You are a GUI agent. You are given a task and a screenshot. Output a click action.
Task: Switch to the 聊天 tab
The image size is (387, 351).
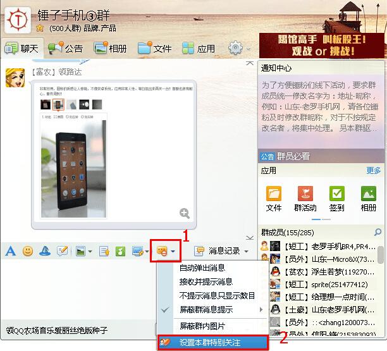coord(22,48)
